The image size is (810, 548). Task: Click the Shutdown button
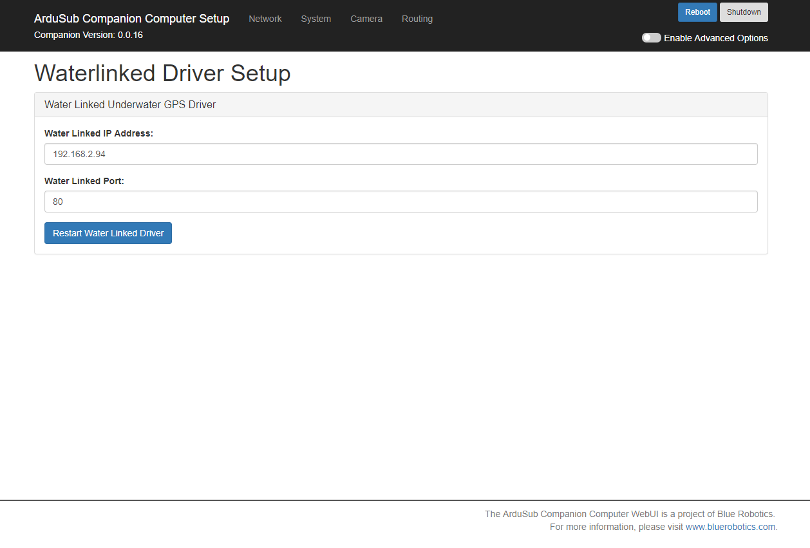click(x=743, y=12)
